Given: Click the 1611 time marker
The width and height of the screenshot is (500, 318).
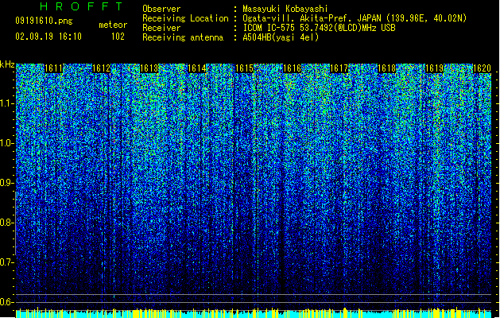Looking at the screenshot, I should pos(53,68).
